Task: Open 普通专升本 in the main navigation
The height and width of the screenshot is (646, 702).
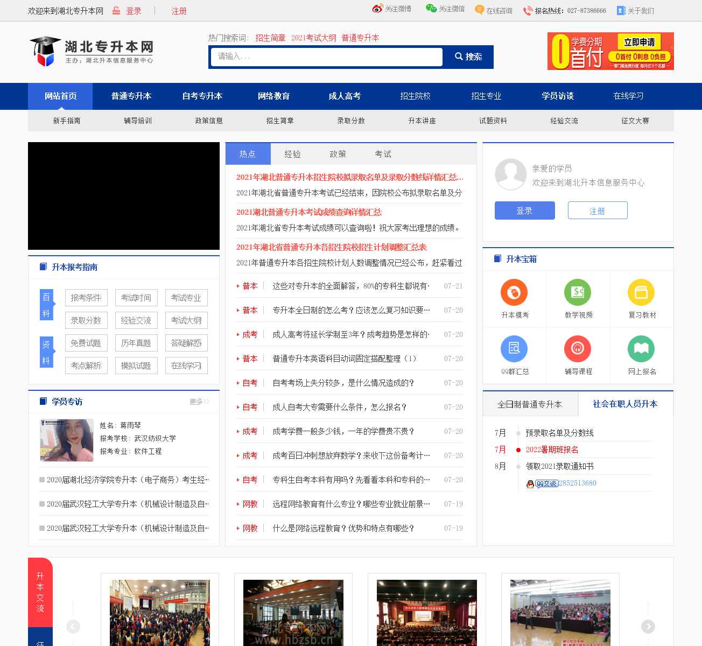Action: [x=131, y=96]
